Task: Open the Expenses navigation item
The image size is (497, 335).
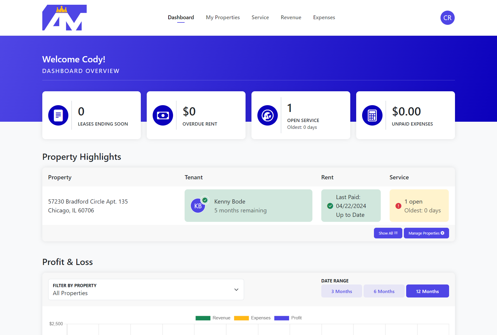Action: (324, 17)
